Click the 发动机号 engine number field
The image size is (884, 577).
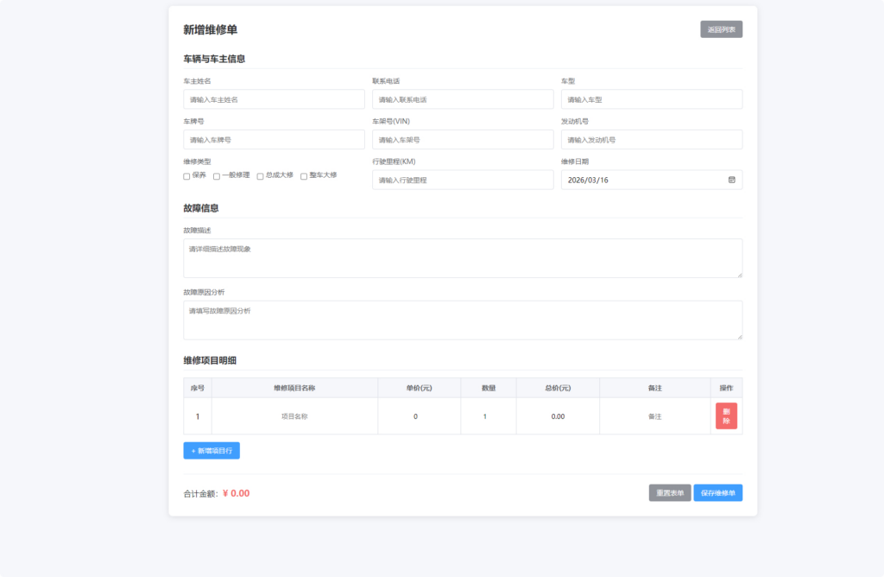652,139
